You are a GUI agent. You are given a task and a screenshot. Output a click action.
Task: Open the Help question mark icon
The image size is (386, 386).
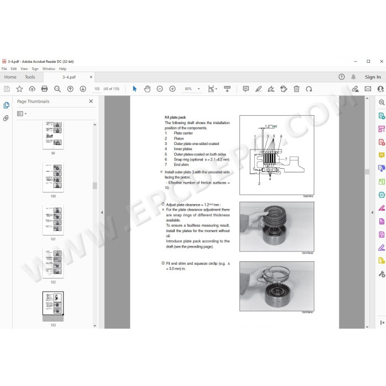pyautogui.click(x=341, y=77)
